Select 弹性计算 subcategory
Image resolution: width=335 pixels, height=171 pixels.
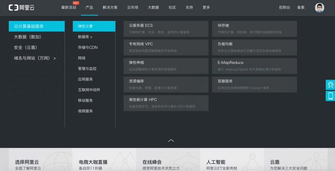(x=94, y=26)
